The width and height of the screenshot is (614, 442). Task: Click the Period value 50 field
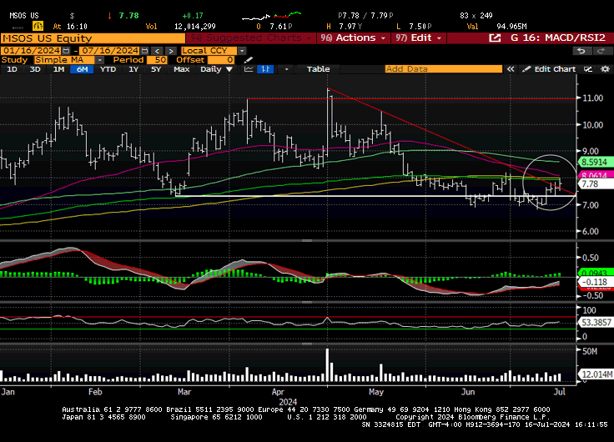157,60
